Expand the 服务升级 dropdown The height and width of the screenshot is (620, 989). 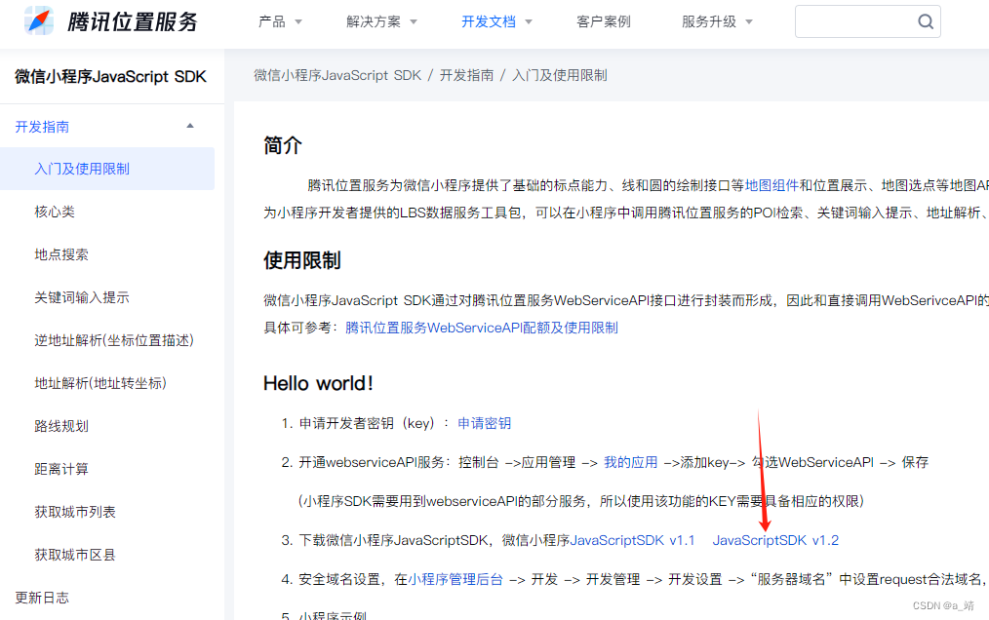point(717,21)
